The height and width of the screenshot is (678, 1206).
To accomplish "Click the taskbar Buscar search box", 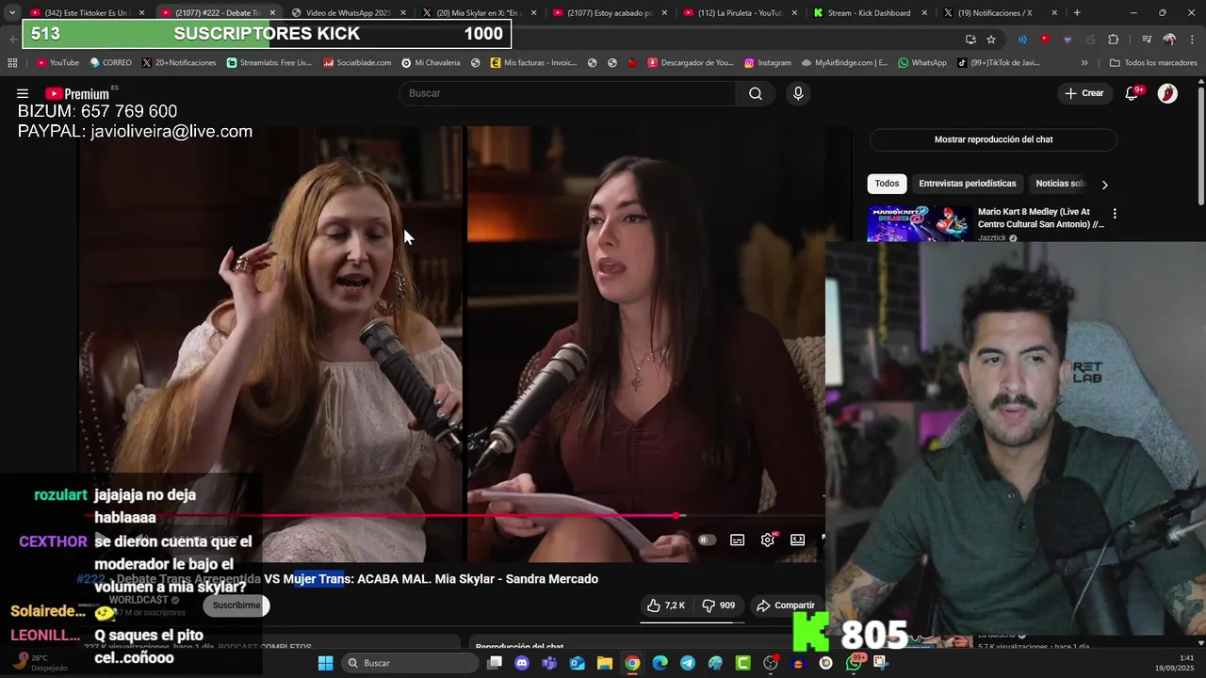I will click(x=409, y=663).
